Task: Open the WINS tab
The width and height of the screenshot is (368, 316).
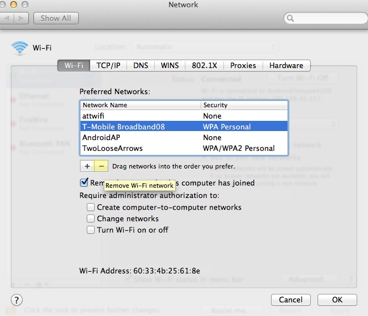Action: tap(170, 65)
